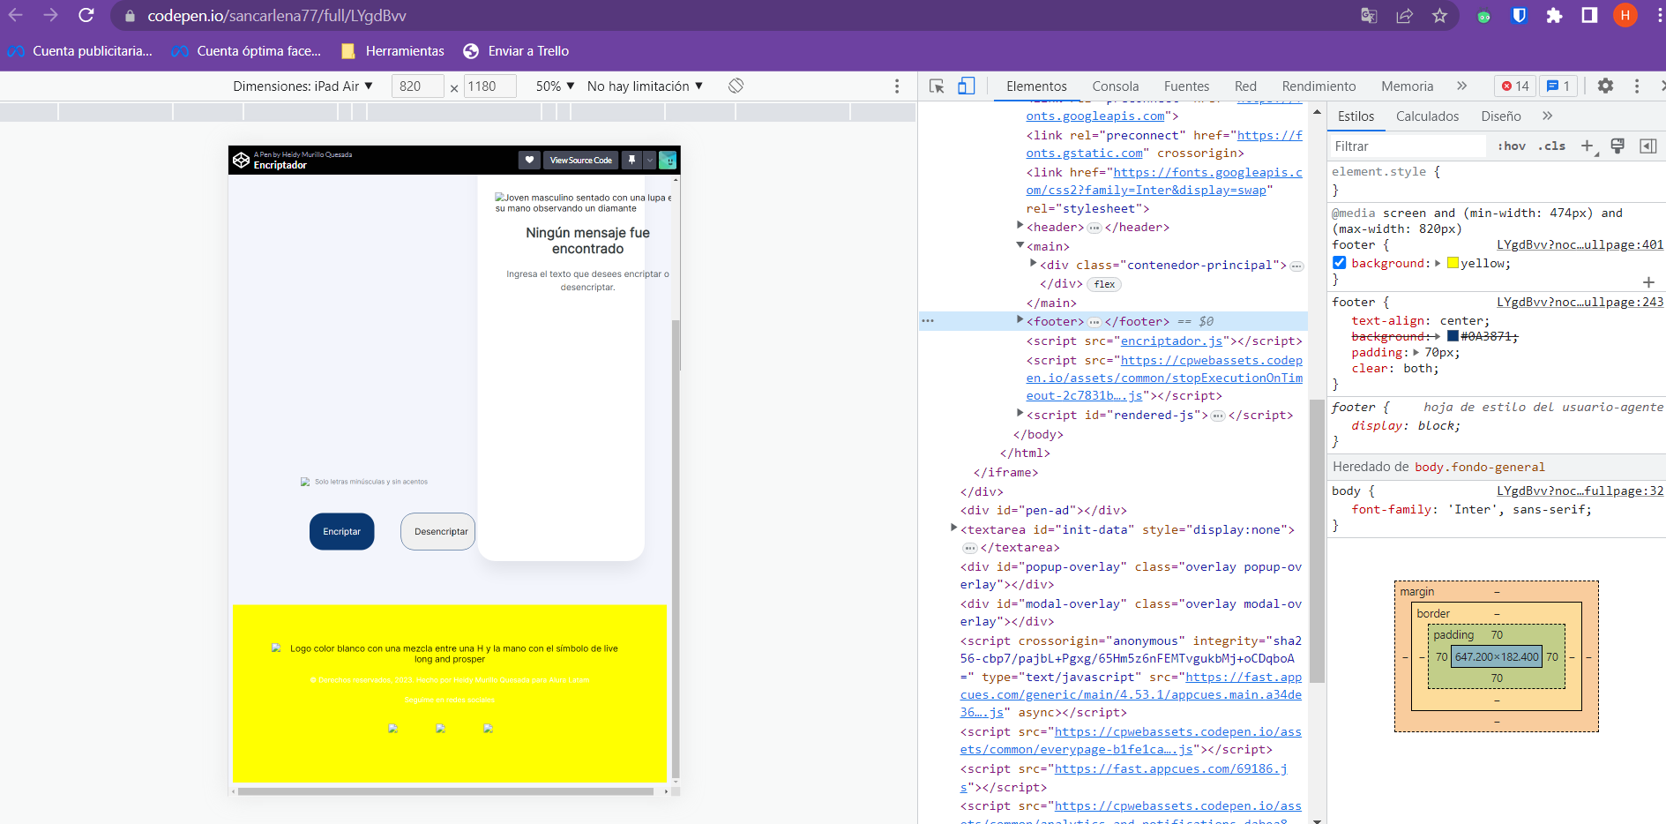Viewport: 1666px width, 824px height.
Task: Add new style rule plus icon
Action: (1588, 146)
